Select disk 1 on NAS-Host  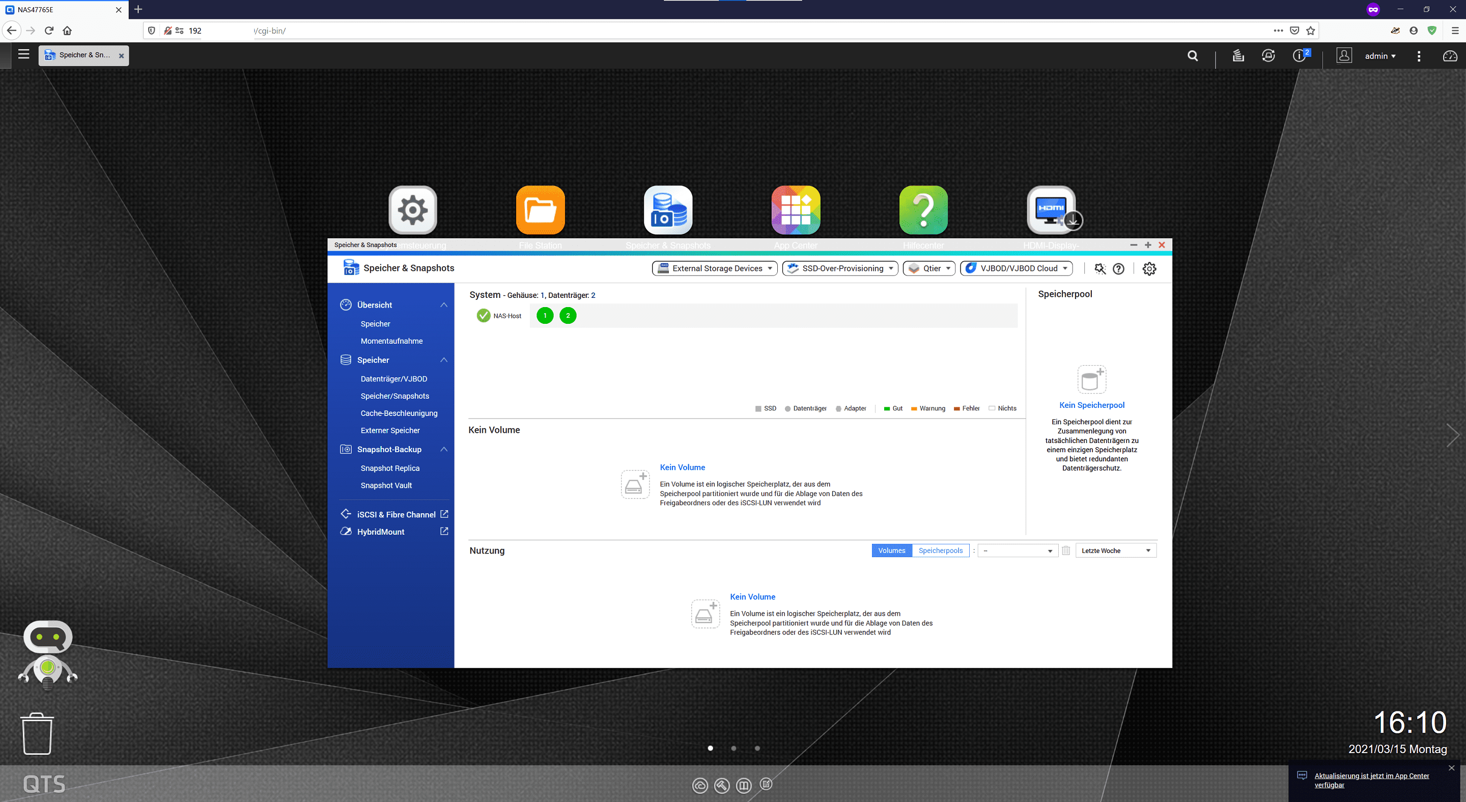tap(545, 315)
